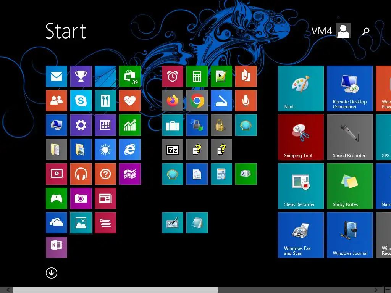This screenshot has height=293, width=391.
Task: Open the Sports trophy tile
Action: pyautogui.click(x=81, y=76)
